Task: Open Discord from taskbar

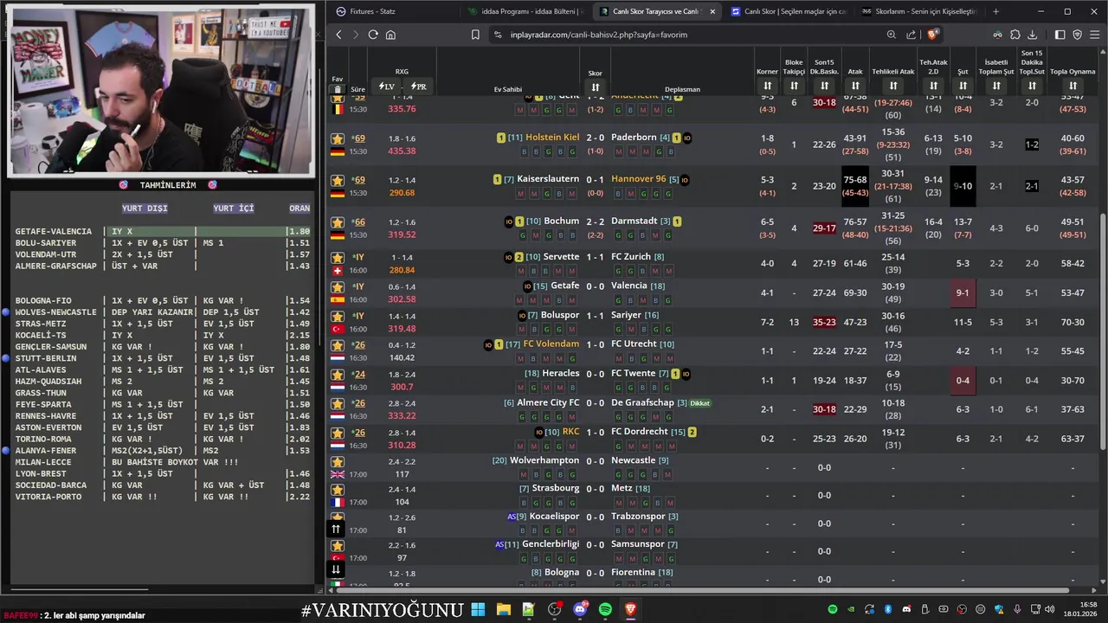Action: [x=580, y=609]
